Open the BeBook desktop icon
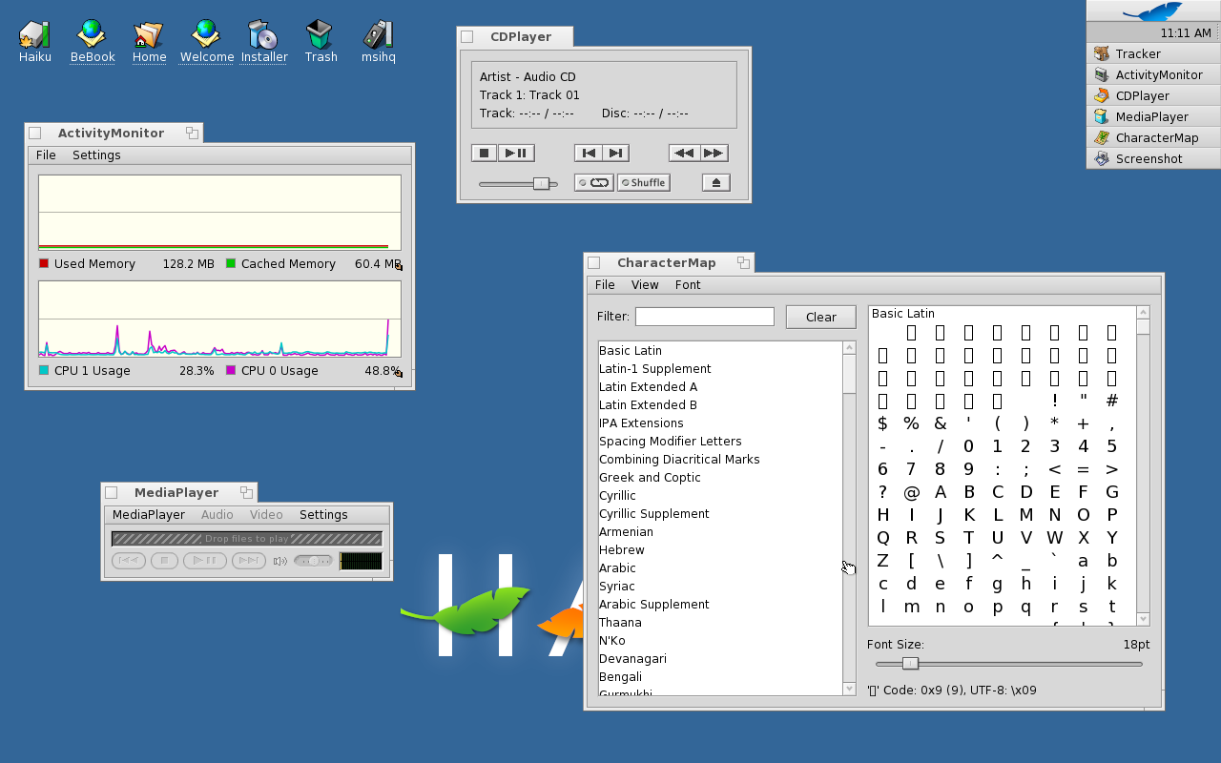The width and height of the screenshot is (1221, 763). pyautogui.click(x=93, y=41)
